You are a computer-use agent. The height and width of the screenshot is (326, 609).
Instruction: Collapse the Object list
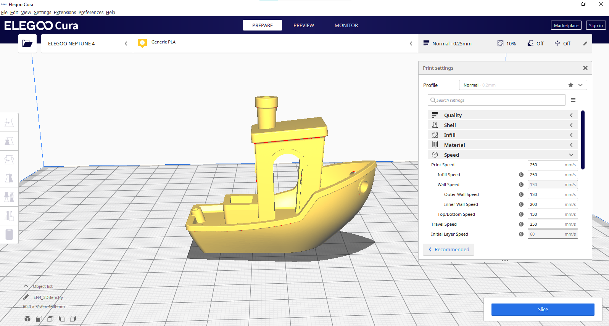tap(26, 286)
